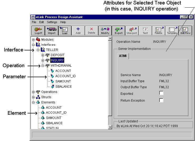Select ACCOUNT parameter under WITHDRAWAL
Screen dimensions: 195x141
(x=63, y=71)
